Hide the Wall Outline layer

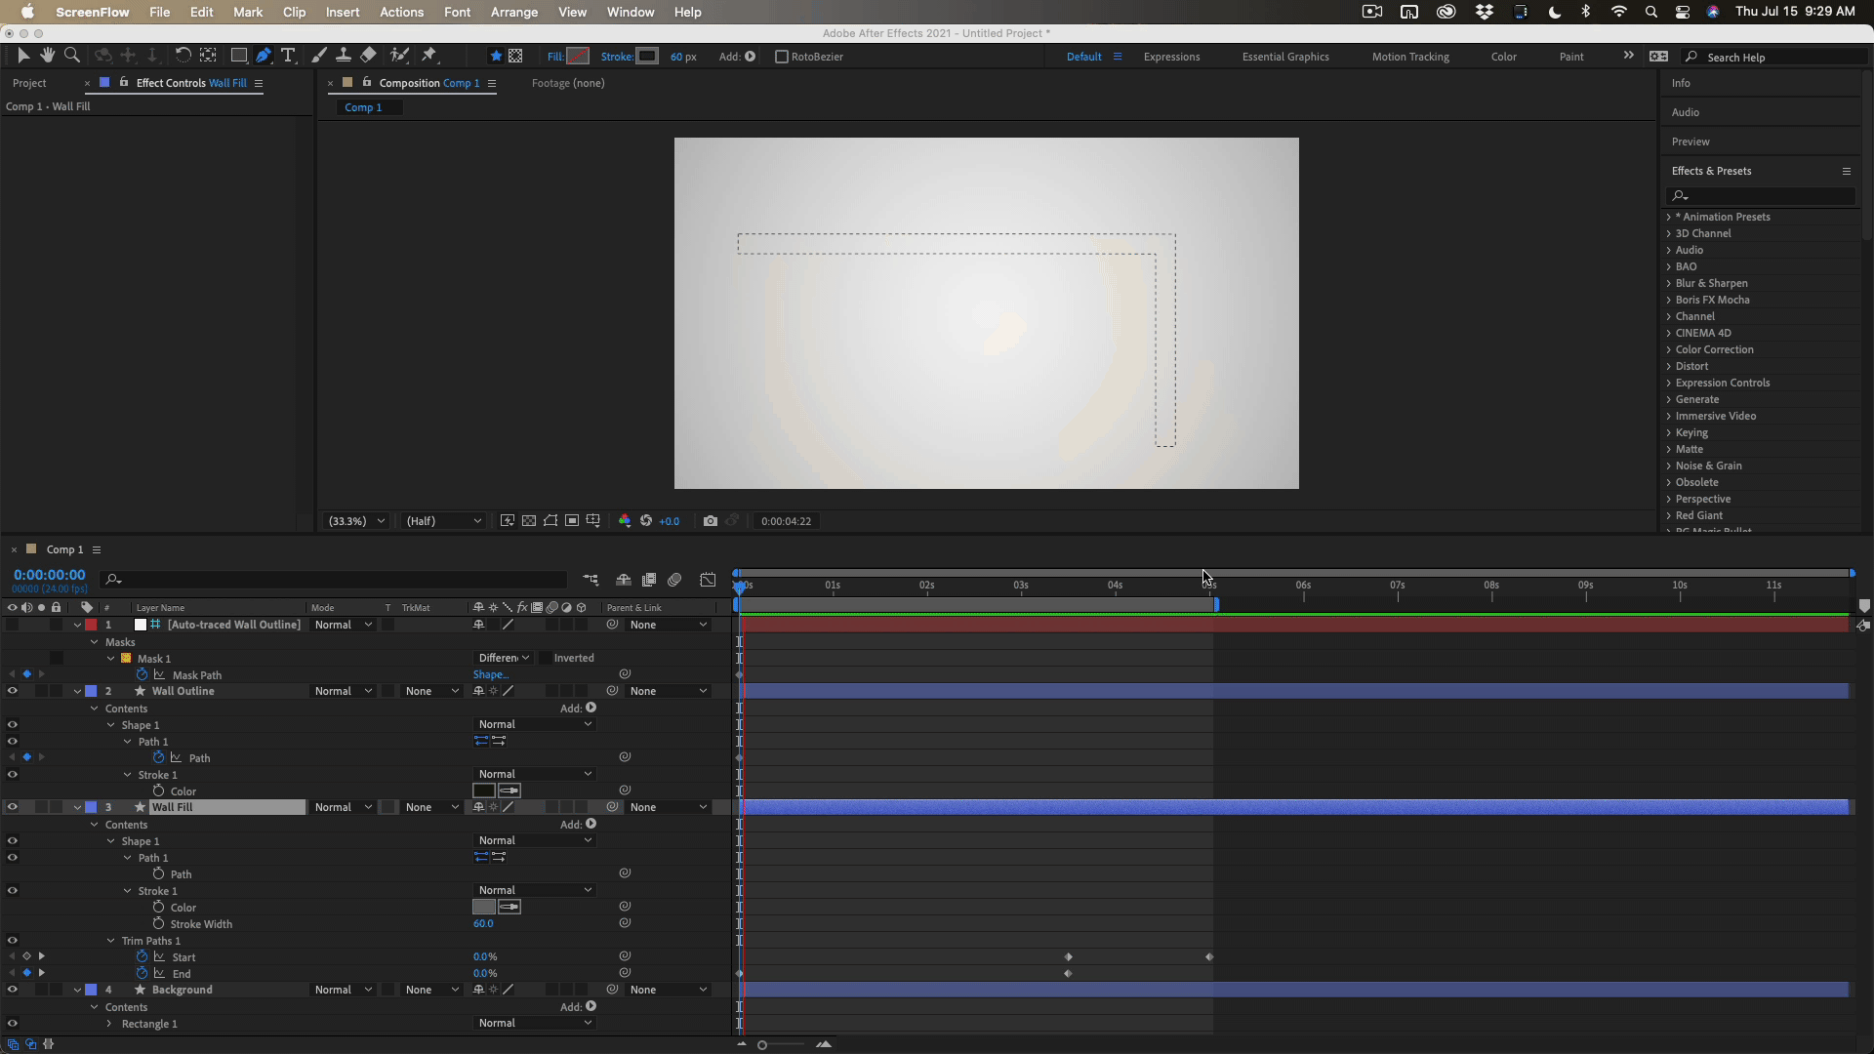(12, 691)
